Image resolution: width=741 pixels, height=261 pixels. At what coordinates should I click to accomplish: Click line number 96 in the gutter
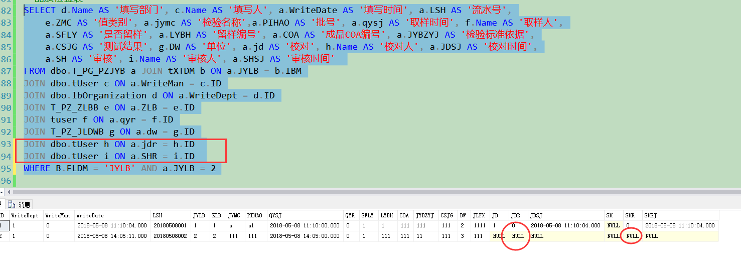click(x=7, y=180)
